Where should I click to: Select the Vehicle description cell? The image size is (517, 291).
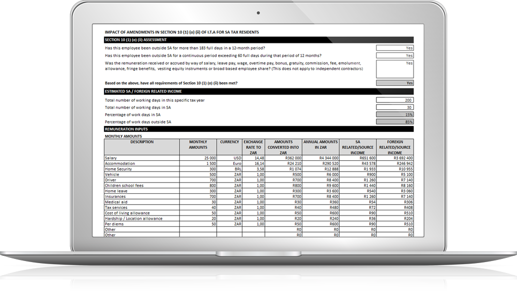142,175
